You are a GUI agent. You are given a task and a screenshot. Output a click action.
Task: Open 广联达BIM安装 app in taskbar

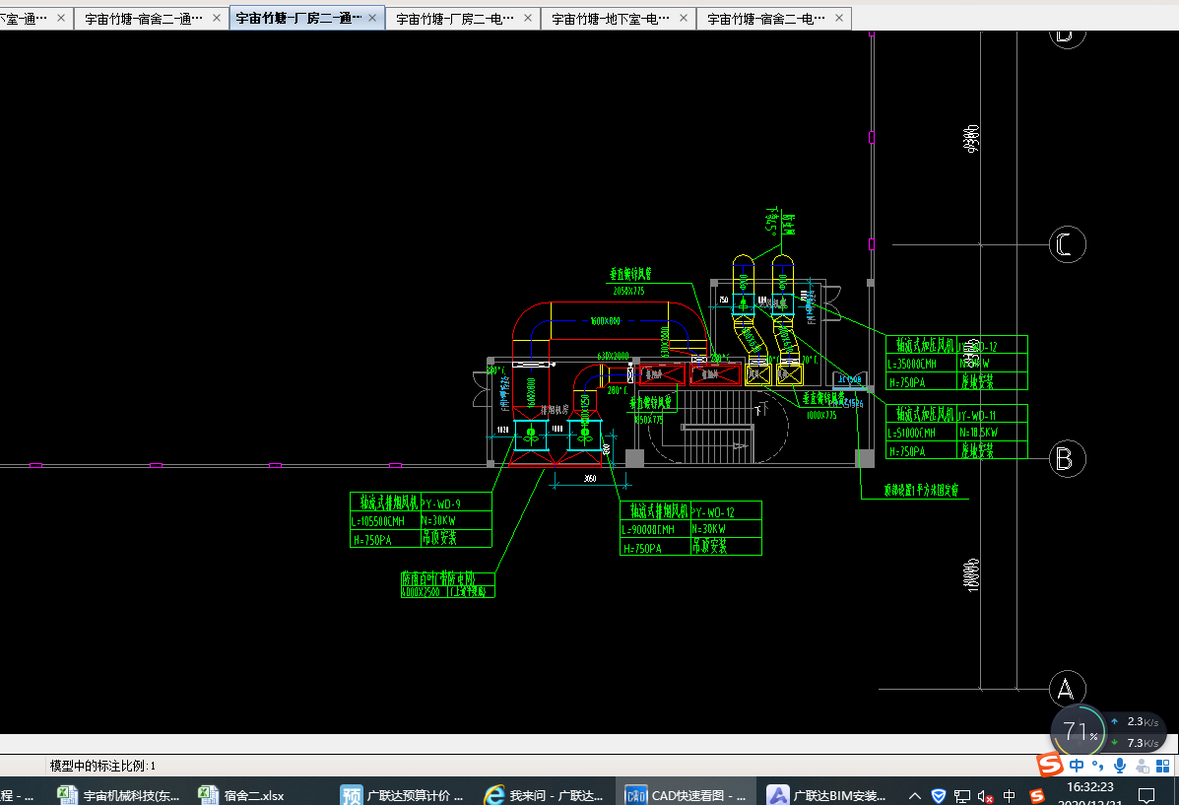pos(827,794)
